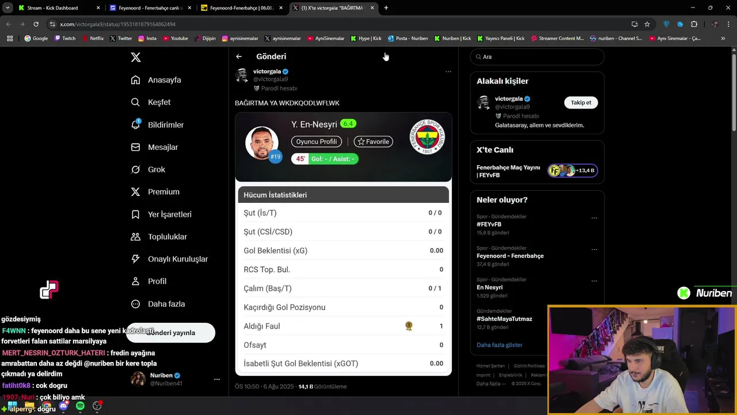This screenshot has width=737, height=415.
Task: Bookmark this page with star icon
Action: (647, 24)
